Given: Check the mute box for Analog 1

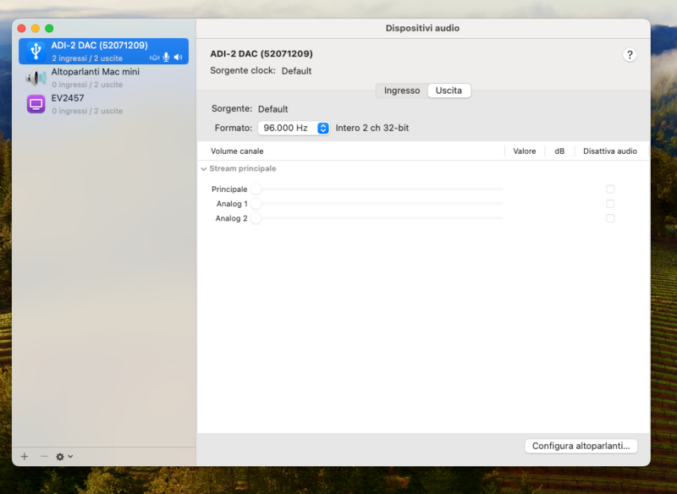Looking at the screenshot, I should point(610,203).
